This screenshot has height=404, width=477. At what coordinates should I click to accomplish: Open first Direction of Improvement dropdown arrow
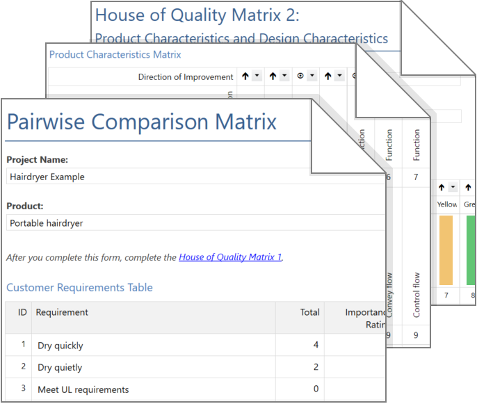coord(257,76)
